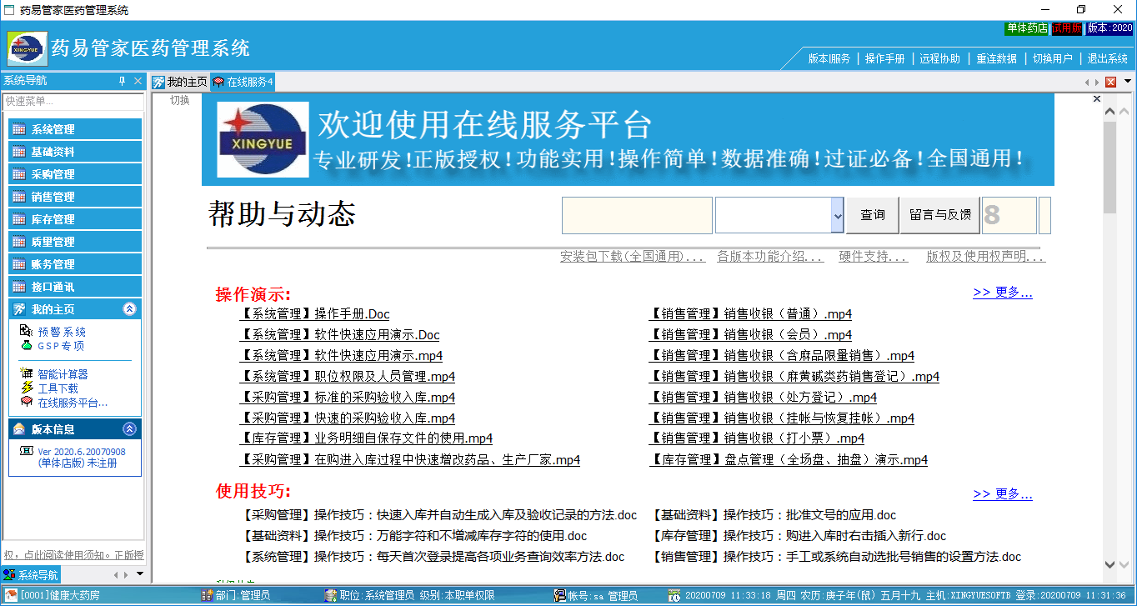Image resolution: width=1137 pixels, height=606 pixels.
Task: Collapse the 我的主页 section chevron
Action: tap(129, 309)
